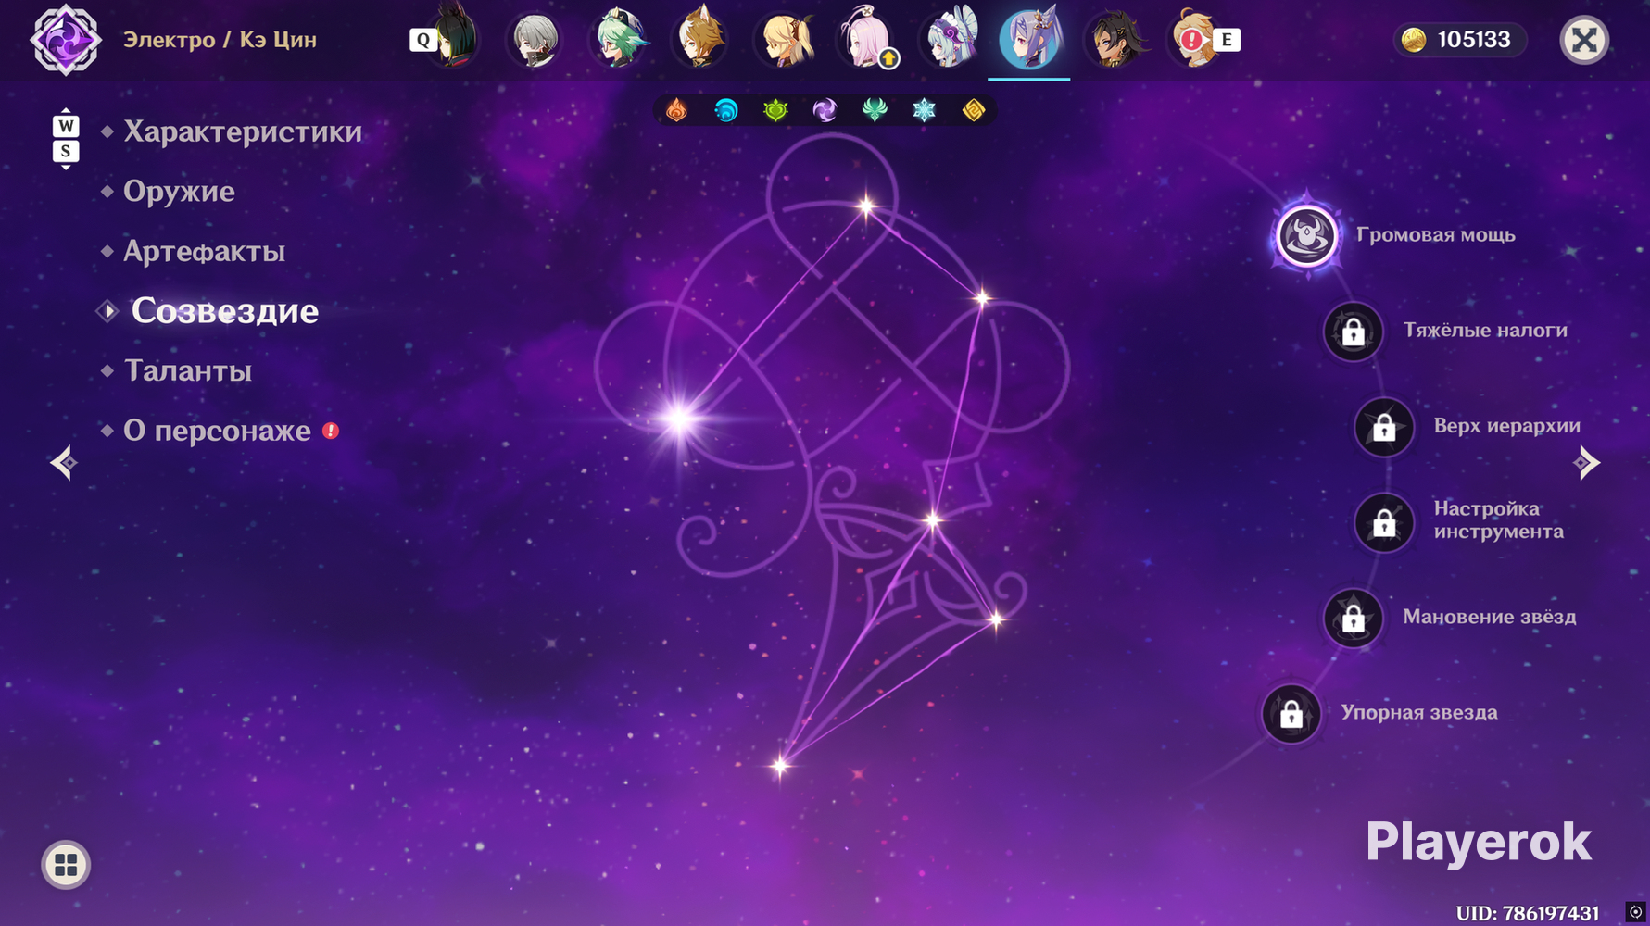Click the lock icon for Мановение звёзд

coord(1354,618)
